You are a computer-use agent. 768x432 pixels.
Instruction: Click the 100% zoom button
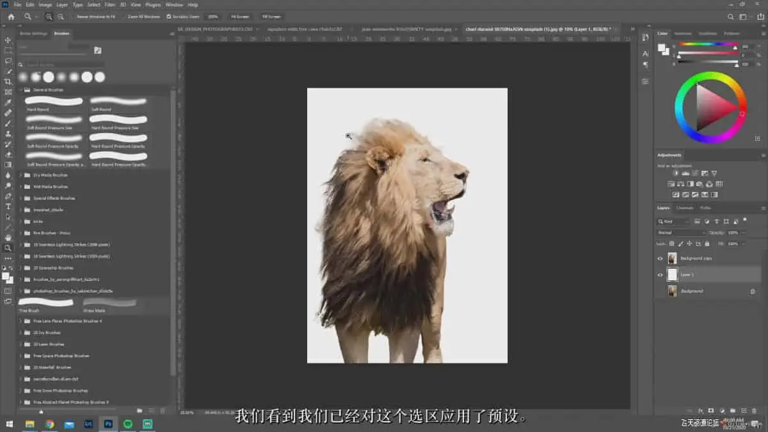point(213,17)
